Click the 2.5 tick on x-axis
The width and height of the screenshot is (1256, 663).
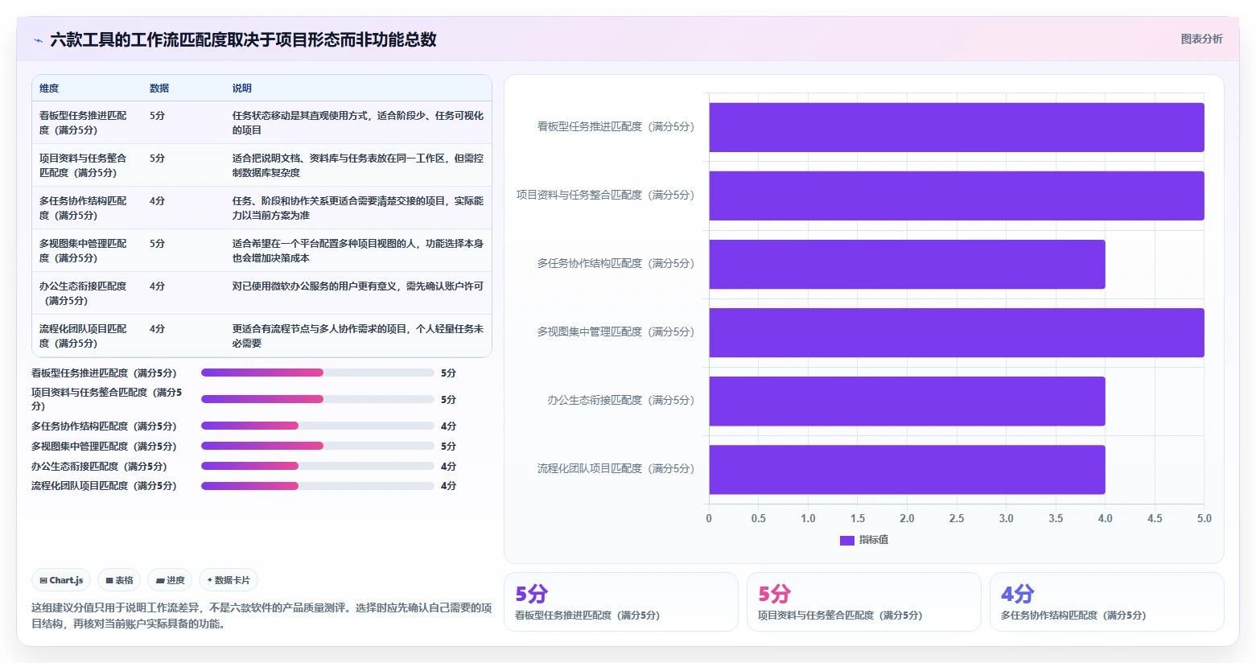pos(957,518)
